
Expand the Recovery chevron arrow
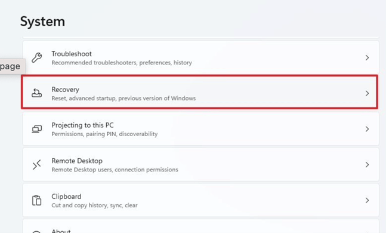click(367, 93)
